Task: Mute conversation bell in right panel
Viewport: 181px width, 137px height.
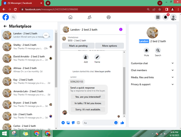Action: tap(146, 51)
